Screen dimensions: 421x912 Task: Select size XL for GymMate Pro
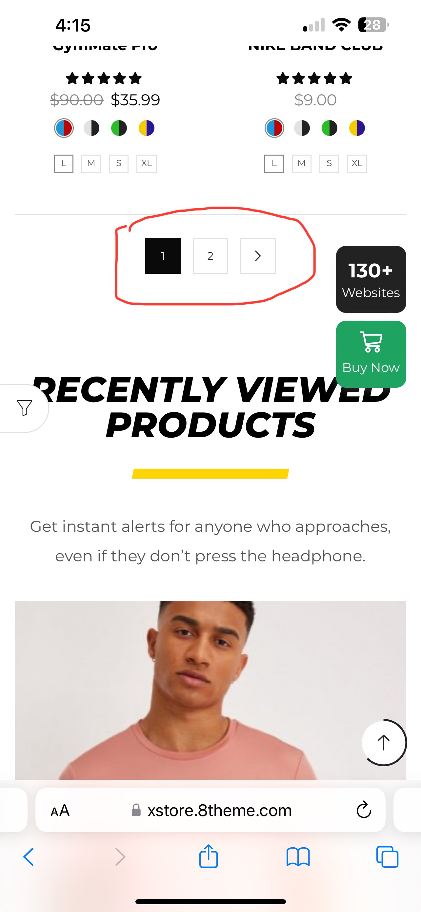coord(147,163)
